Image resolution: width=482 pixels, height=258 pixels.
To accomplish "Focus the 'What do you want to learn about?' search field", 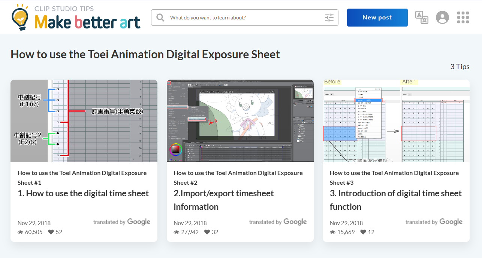I will 245,18.
